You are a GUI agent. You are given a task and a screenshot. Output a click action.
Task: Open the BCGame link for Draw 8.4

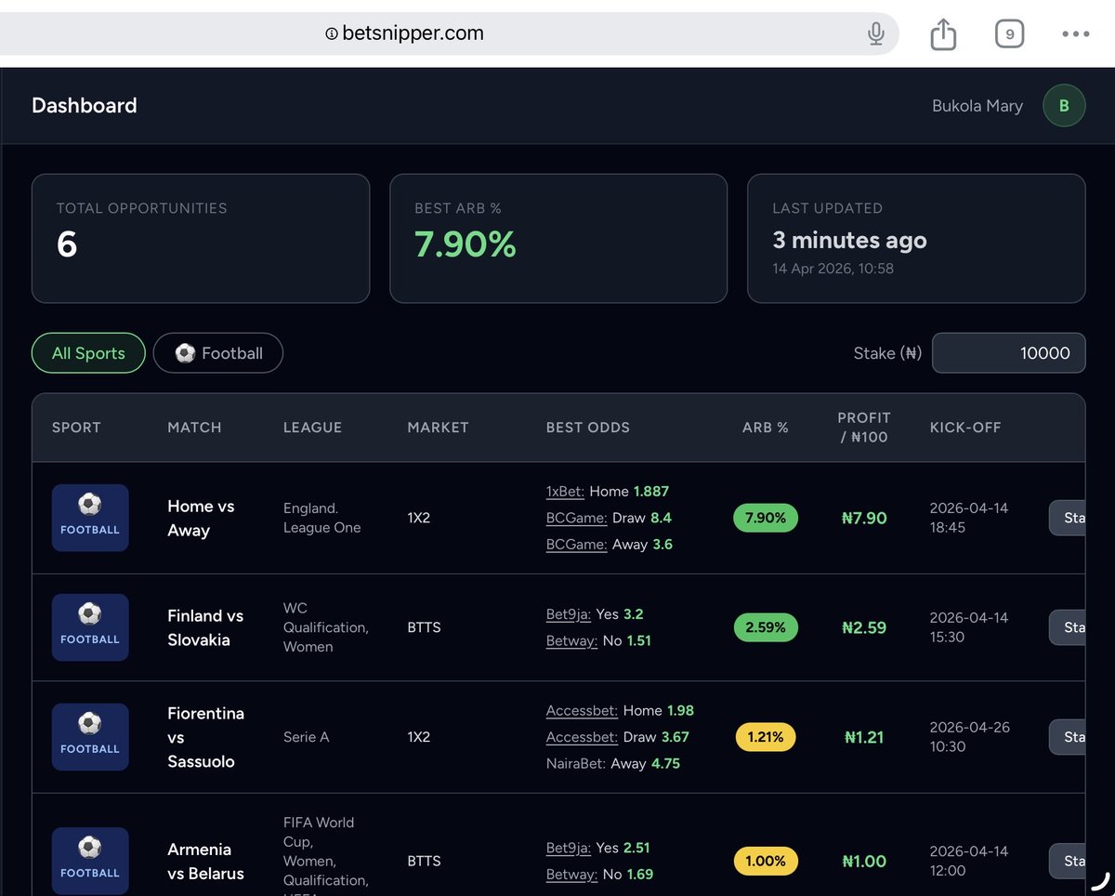[x=576, y=518]
